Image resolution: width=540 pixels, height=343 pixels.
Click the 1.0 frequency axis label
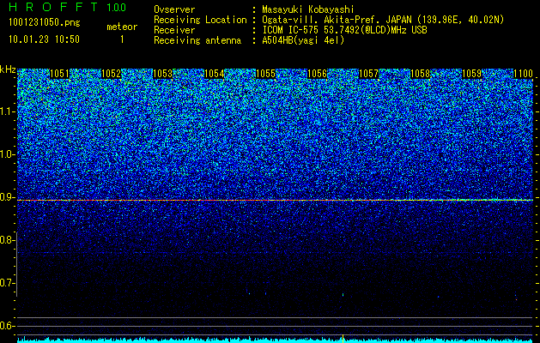[7, 154]
